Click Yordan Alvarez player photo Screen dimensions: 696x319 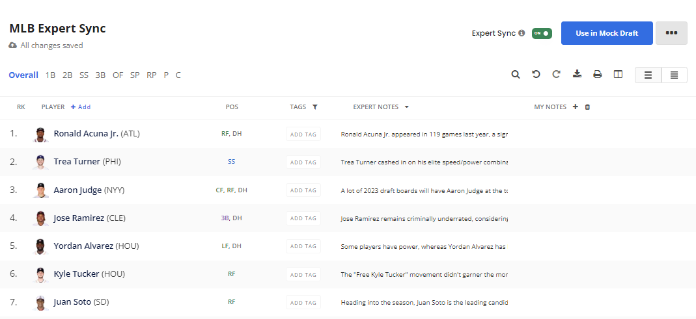(41, 246)
